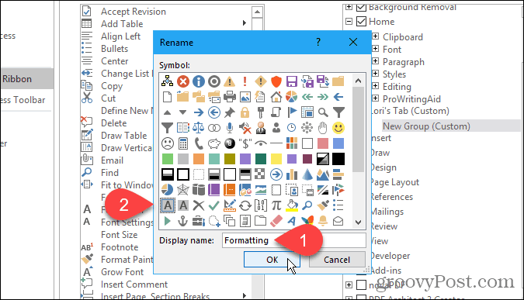Choose the printer symbol icon
The width and height of the screenshot is (524, 300).
[x=230, y=97]
